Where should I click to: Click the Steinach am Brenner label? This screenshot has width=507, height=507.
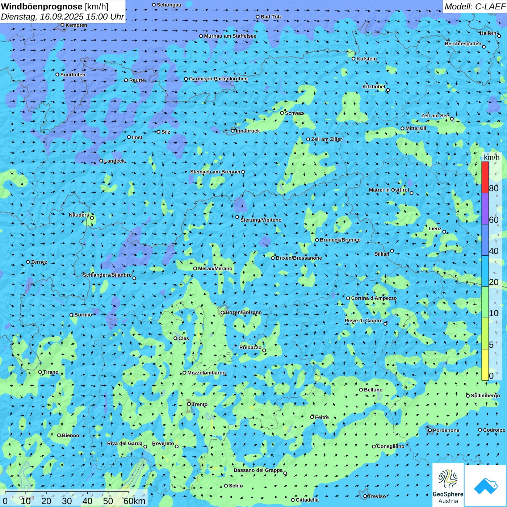(215, 172)
